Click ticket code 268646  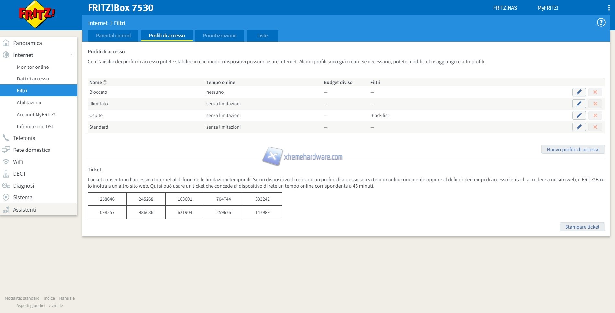107,199
